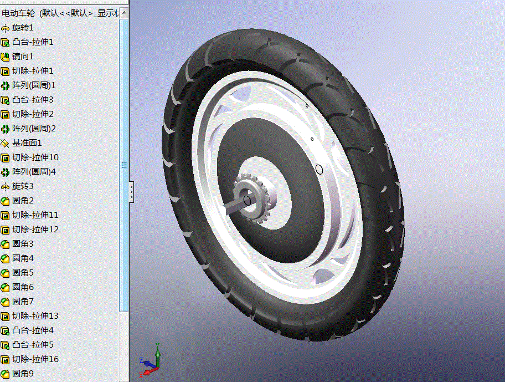The height and width of the screenshot is (382, 505).
Task: Select feature text 切除-拉伸10
Action: click(35, 157)
